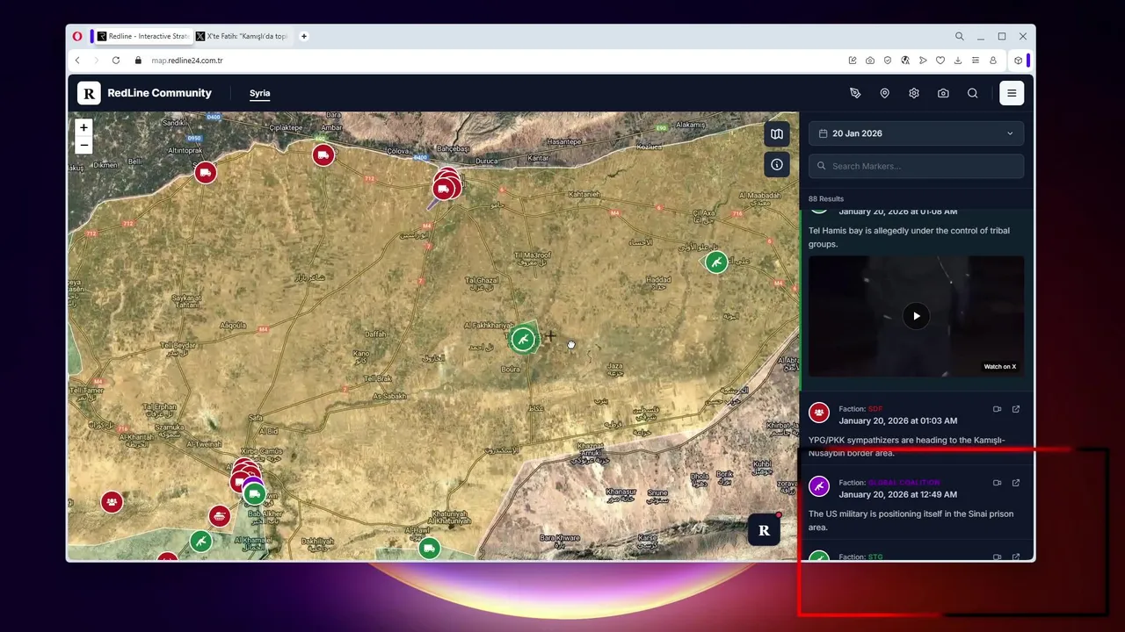Select green rifle marker near Al Fakhkhariyah

coord(523,339)
